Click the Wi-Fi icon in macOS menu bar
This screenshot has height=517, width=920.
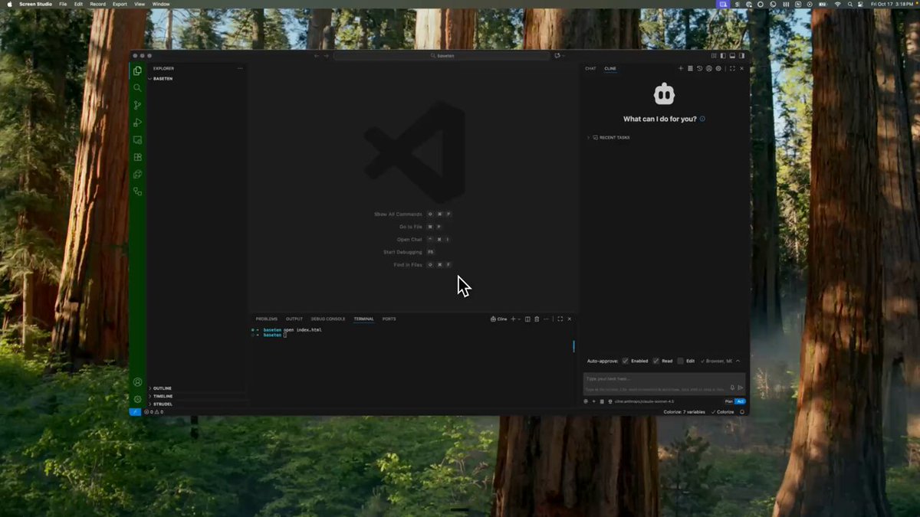click(x=838, y=4)
